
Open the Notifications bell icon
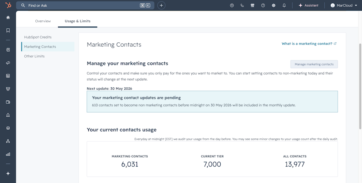[x=284, y=5]
